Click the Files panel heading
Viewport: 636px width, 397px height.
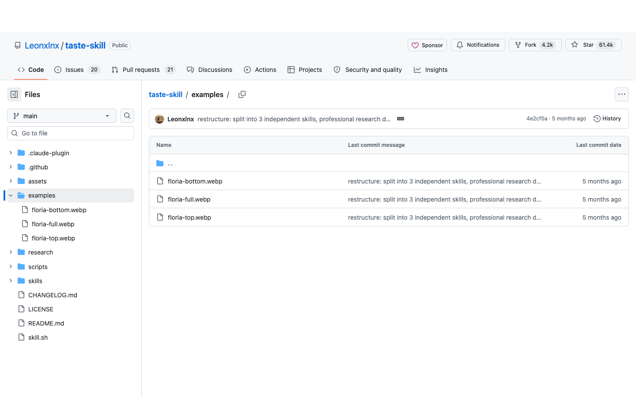32,94
